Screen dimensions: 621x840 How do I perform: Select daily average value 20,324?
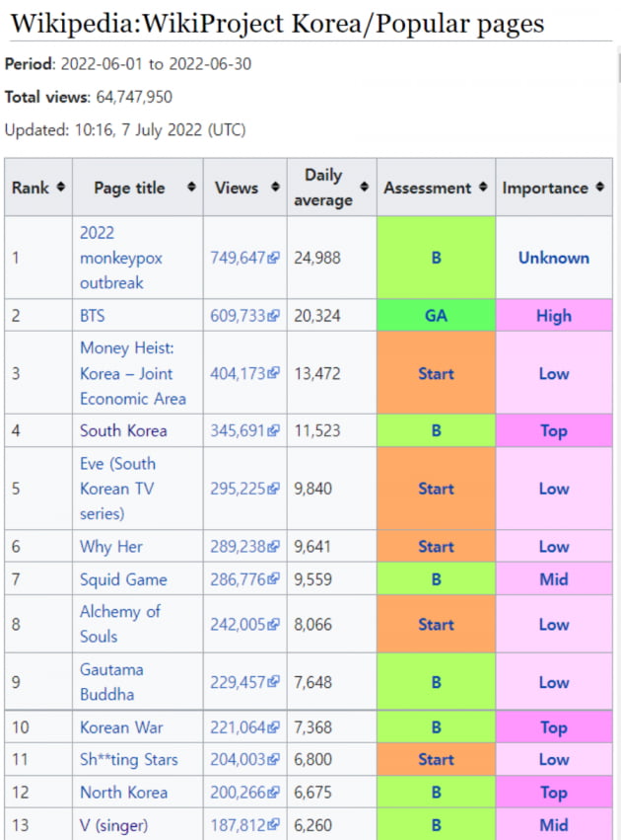(x=316, y=316)
